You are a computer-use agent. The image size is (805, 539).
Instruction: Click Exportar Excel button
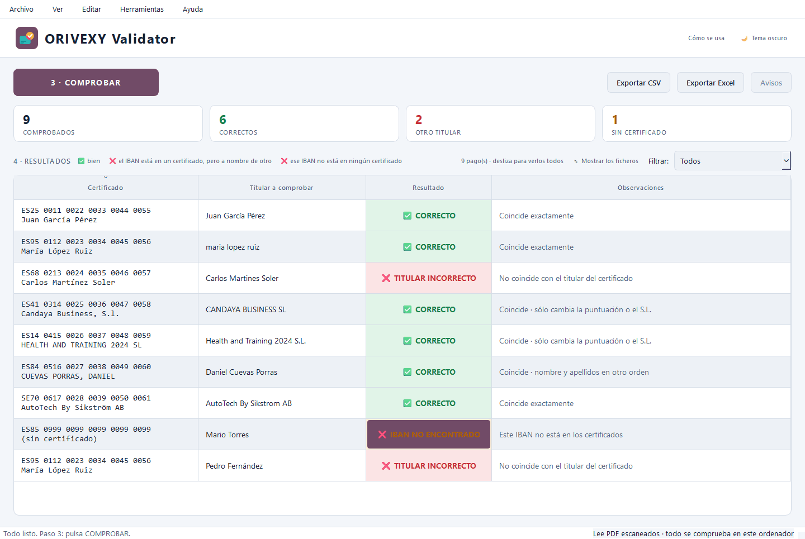coord(711,83)
